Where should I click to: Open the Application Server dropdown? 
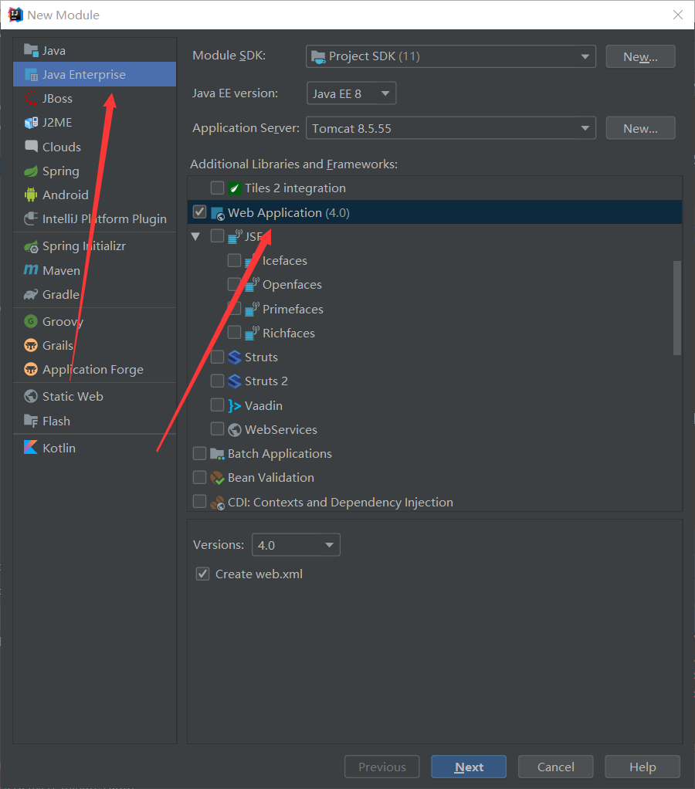click(451, 128)
